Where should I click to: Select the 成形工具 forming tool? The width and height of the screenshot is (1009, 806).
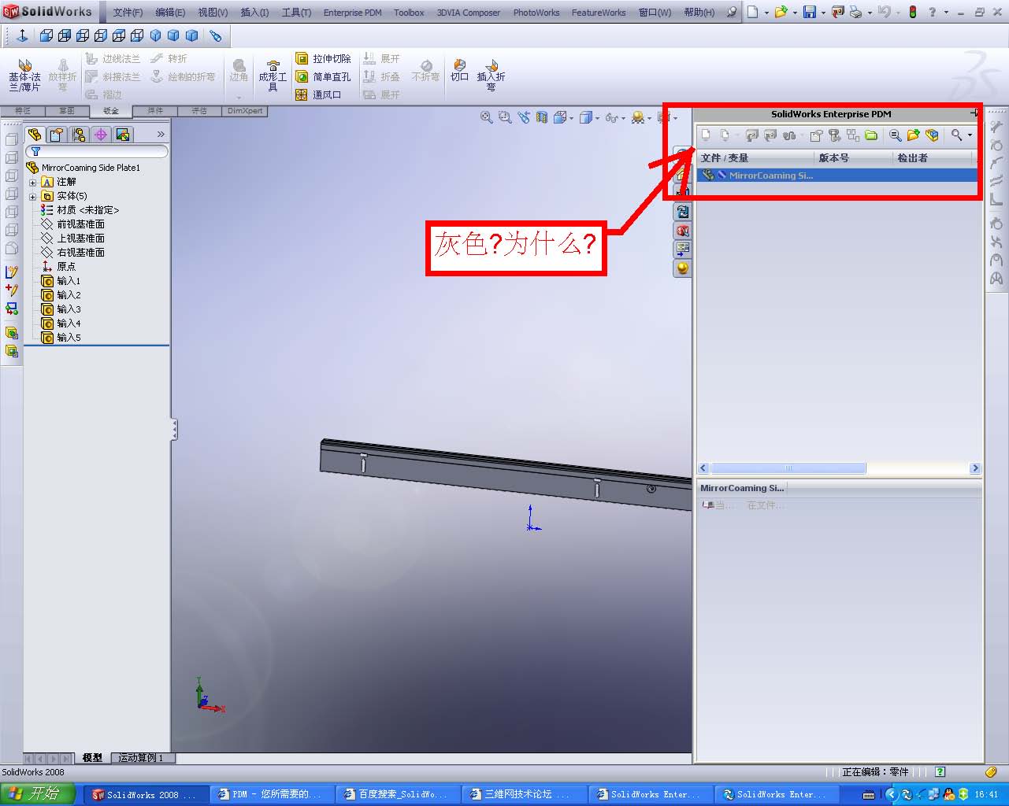click(273, 76)
